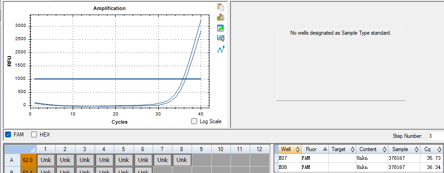Select all wells via plate corner cell
Screen dimensions: 444x173
coord(21,149)
